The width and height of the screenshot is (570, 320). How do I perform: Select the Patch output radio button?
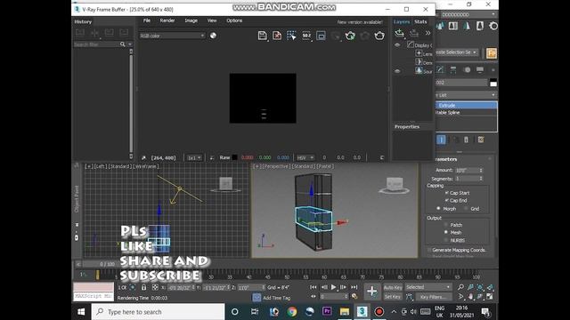tap(446, 225)
